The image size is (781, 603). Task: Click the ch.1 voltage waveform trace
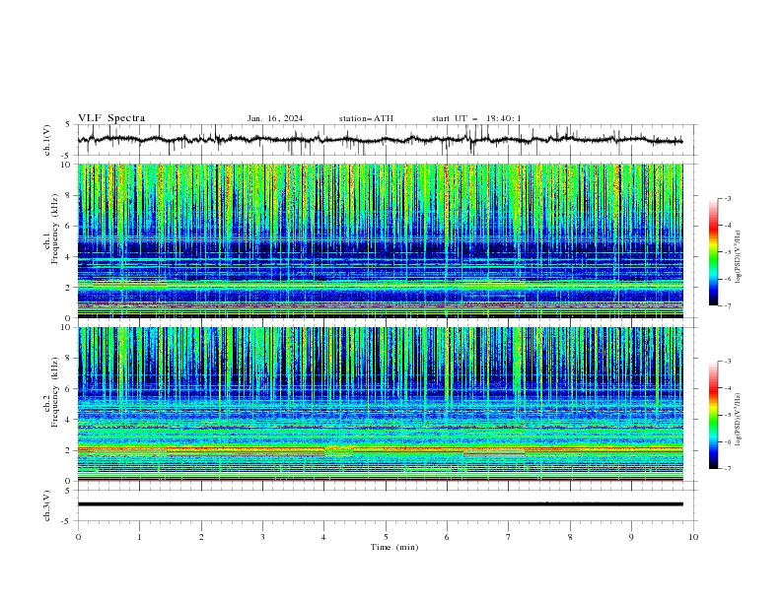pyautogui.click(x=380, y=139)
